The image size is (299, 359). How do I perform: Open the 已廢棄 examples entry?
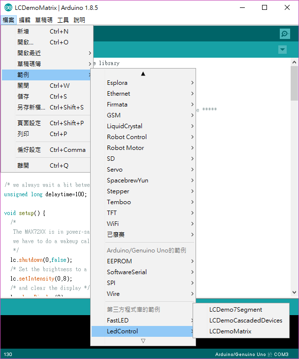pos(143,234)
